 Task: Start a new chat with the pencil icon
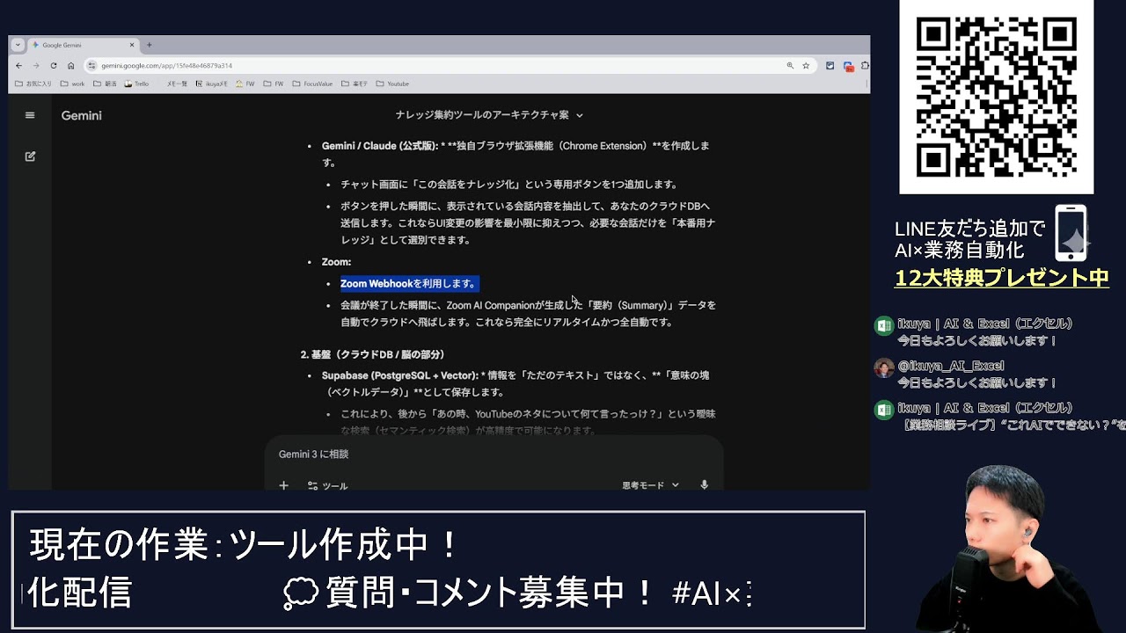click(30, 156)
